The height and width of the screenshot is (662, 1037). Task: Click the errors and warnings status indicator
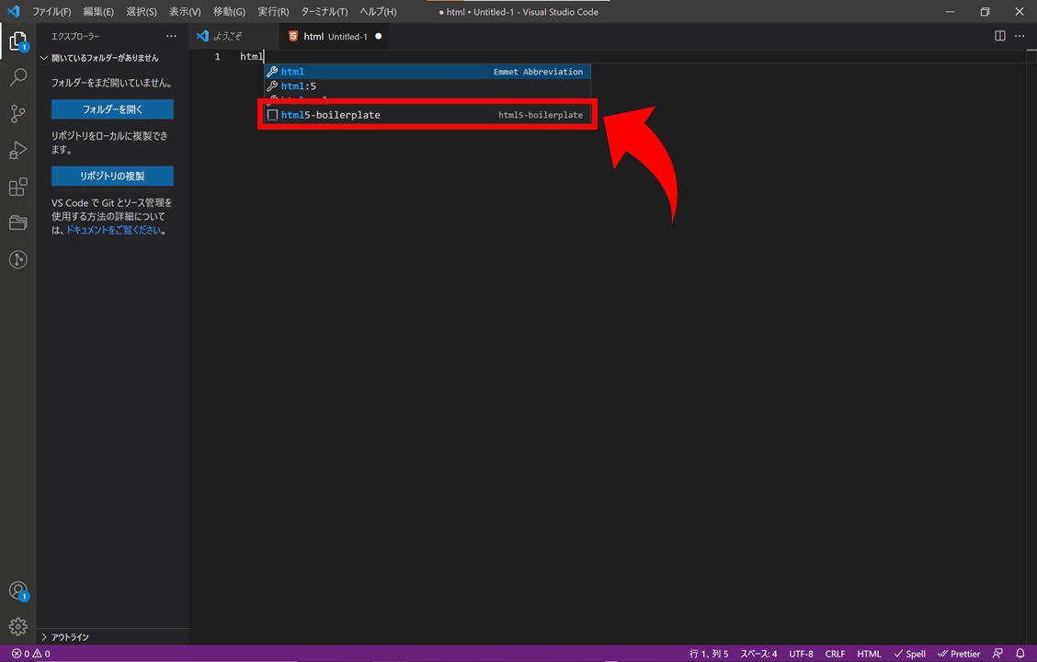[31, 654]
